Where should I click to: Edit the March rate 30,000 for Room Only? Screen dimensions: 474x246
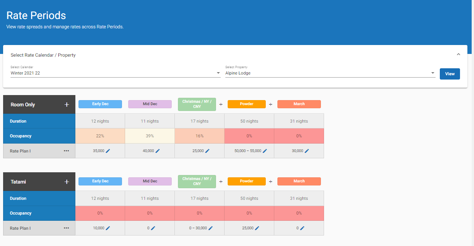tap(307, 151)
